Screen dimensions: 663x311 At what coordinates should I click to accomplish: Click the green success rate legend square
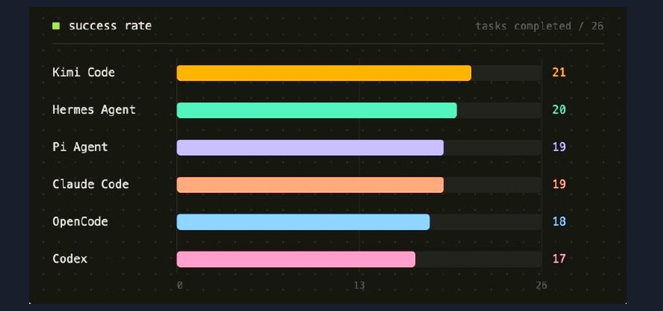tap(56, 26)
